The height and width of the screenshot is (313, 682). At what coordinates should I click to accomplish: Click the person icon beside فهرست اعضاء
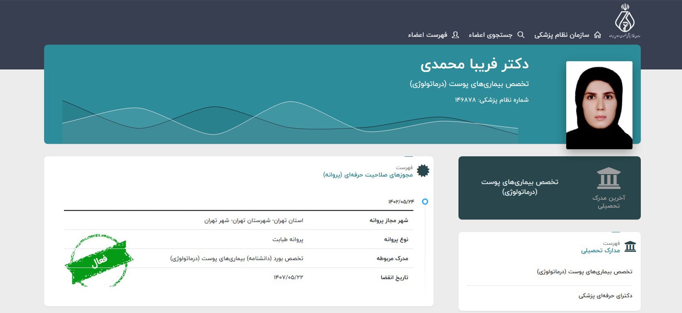455,35
